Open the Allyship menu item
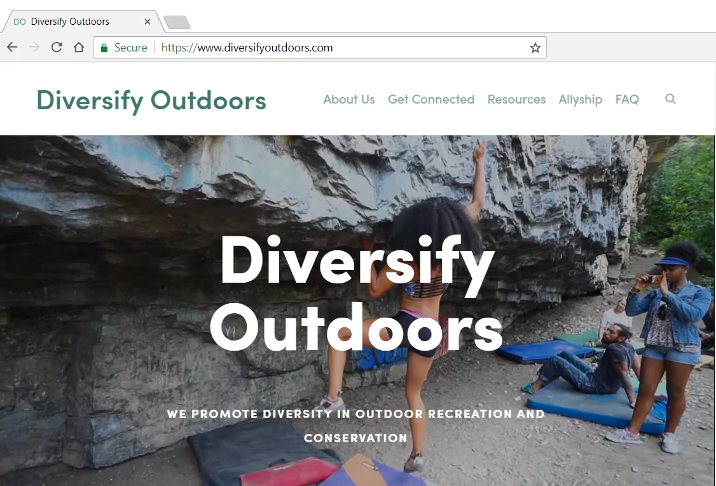Image resolution: width=716 pixels, height=486 pixels. tap(581, 100)
